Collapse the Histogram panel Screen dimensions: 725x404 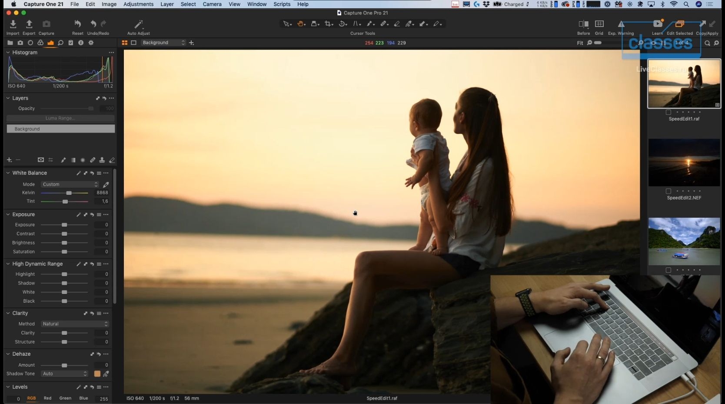click(8, 53)
